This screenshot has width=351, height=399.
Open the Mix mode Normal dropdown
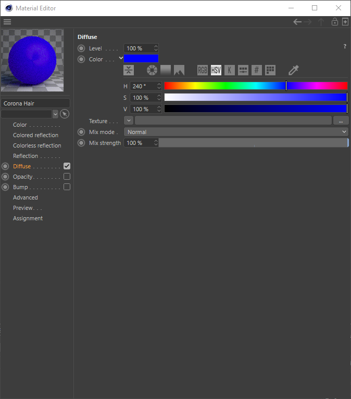pyautogui.click(x=236, y=132)
